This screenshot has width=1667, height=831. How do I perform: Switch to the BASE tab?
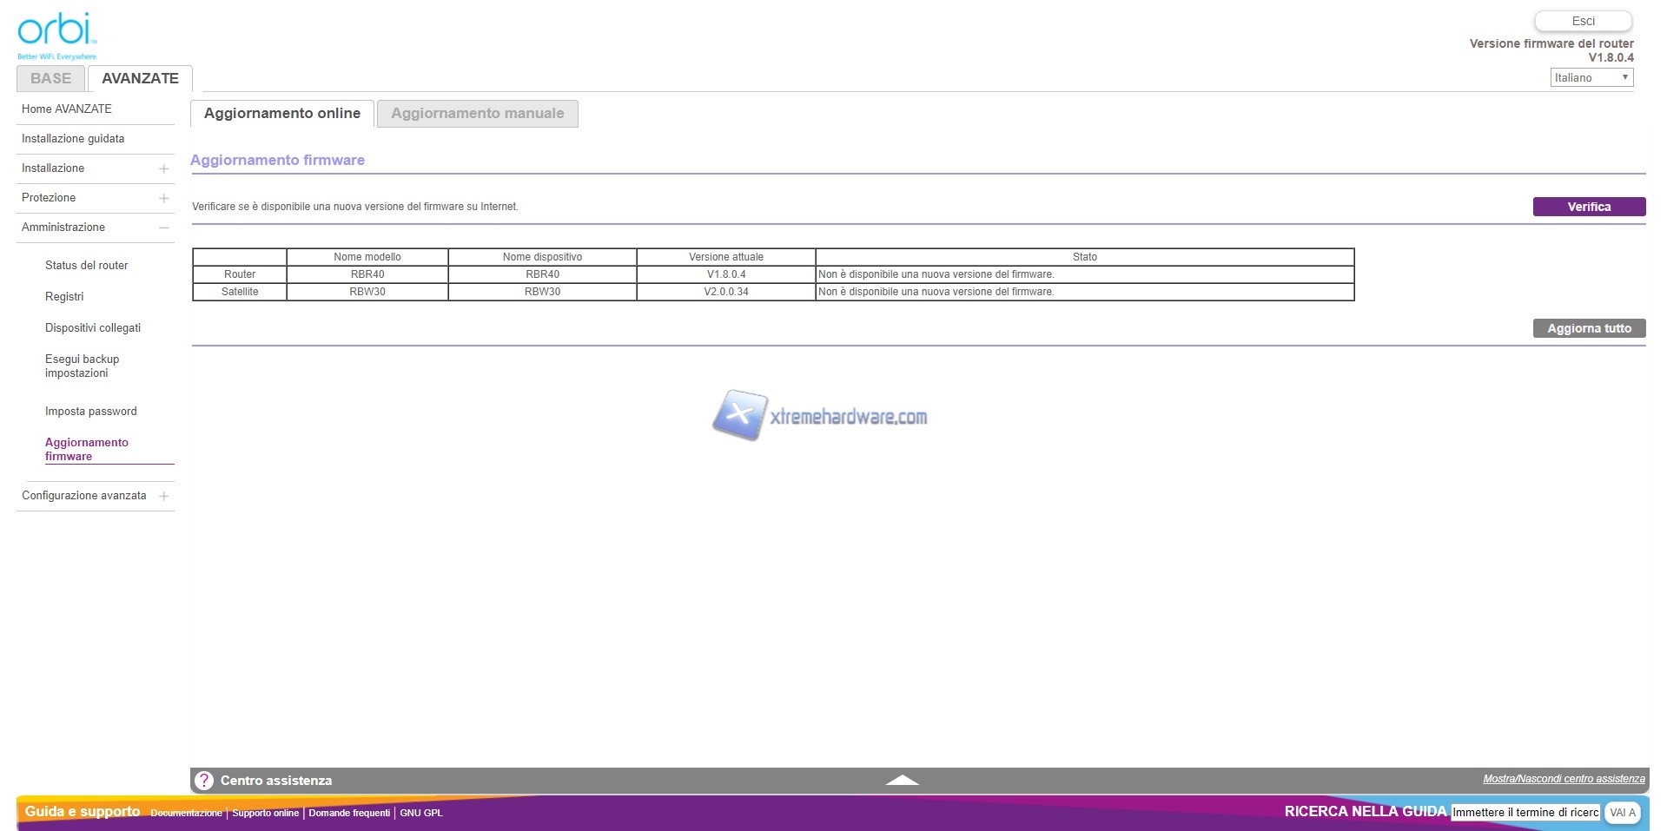click(50, 78)
